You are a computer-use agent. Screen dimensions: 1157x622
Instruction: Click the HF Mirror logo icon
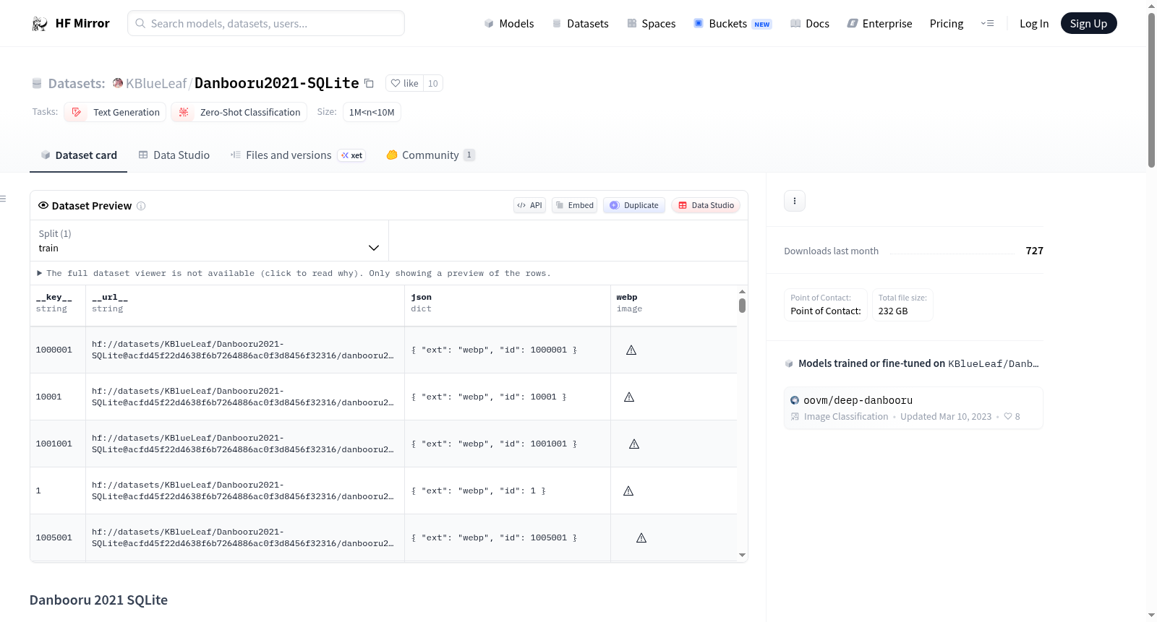tap(39, 24)
